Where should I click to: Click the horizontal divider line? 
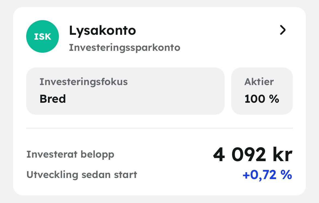(x=159, y=128)
